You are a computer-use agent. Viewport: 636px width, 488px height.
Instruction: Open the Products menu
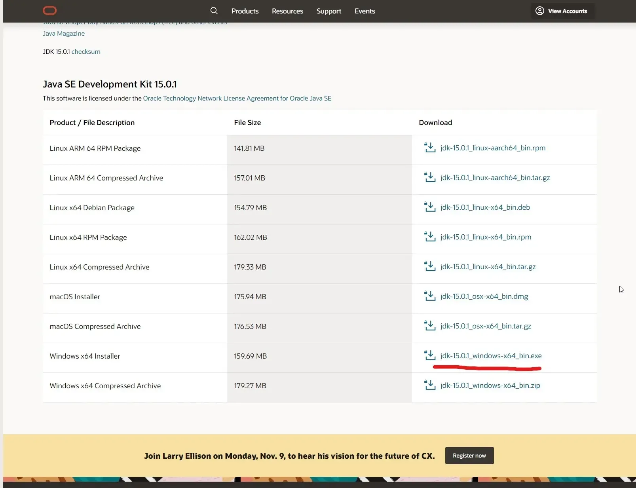(245, 11)
